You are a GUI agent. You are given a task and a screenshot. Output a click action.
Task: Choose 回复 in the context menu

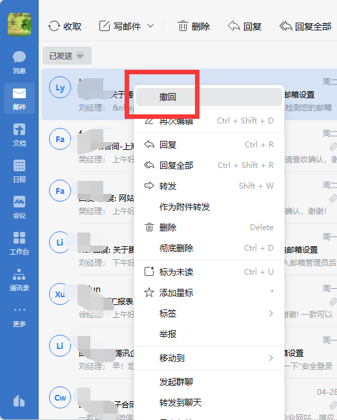209,145
